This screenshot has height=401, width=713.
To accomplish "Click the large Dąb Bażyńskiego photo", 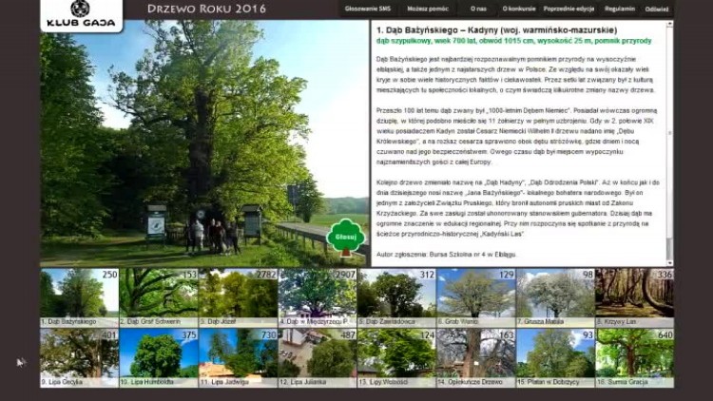I will 204,143.
